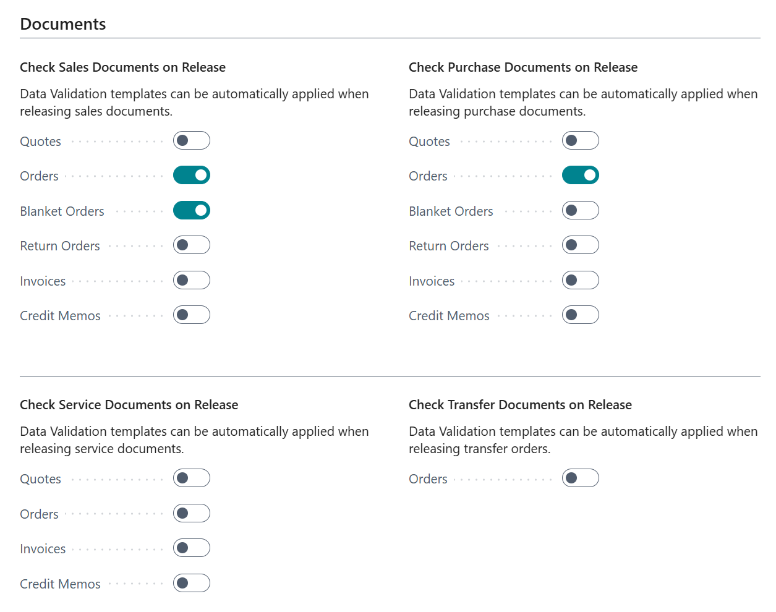Click the Check Sales Documents on Release heading

[122, 67]
